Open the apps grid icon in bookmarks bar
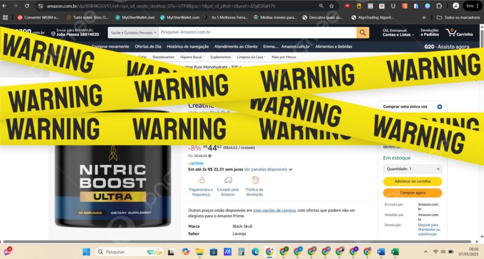The height and width of the screenshot is (259, 484). pos(5,17)
